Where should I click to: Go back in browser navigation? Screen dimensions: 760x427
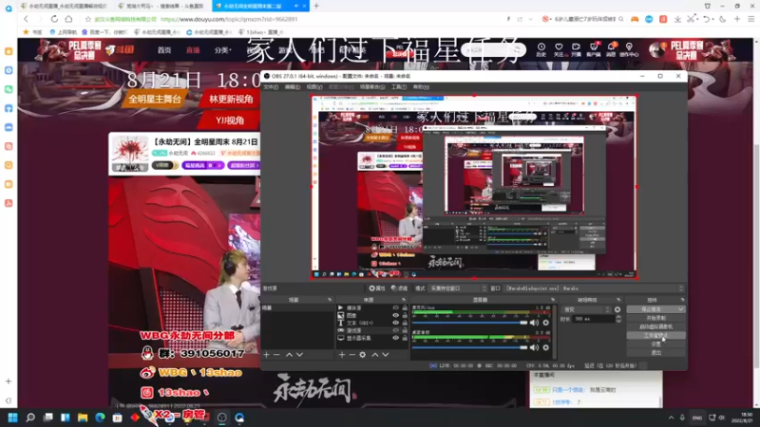click(27, 19)
